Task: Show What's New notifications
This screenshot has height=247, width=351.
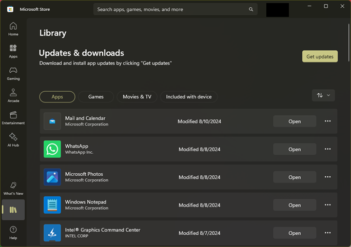Action: (x=13, y=188)
